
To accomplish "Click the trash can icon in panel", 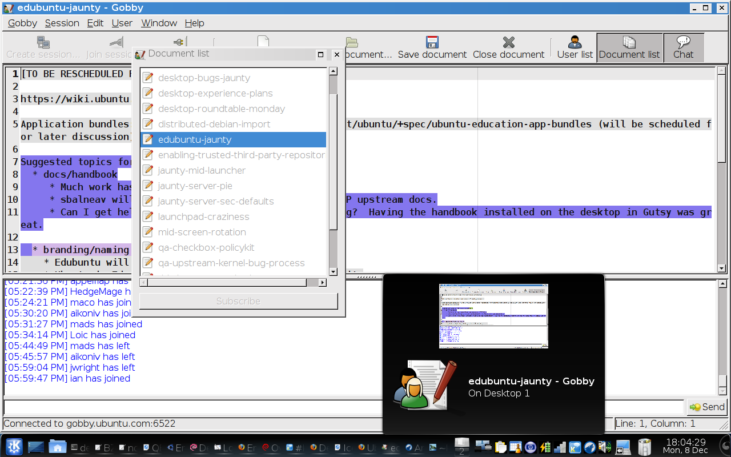I will point(644,447).
